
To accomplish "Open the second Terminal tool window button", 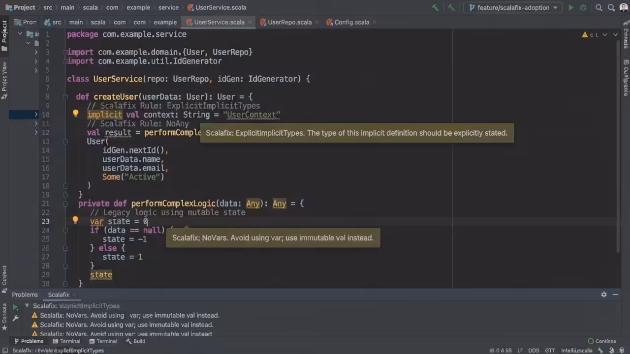I will click(x=103, y=341).
